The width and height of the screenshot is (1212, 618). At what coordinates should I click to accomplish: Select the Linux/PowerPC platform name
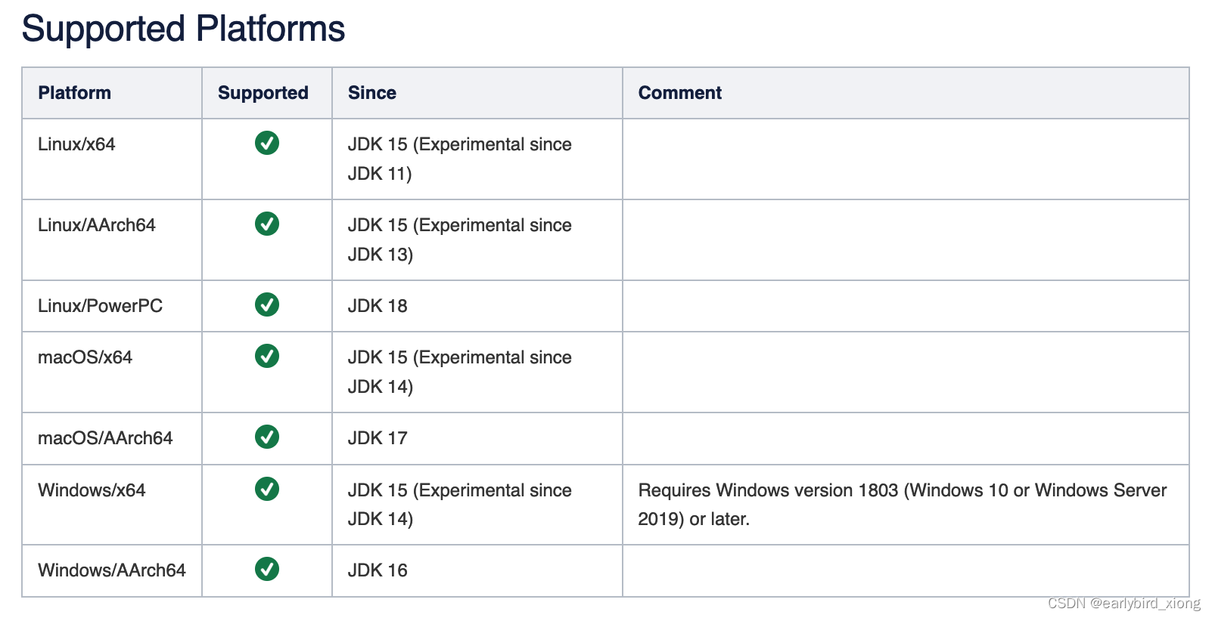(x=101, y=306)
